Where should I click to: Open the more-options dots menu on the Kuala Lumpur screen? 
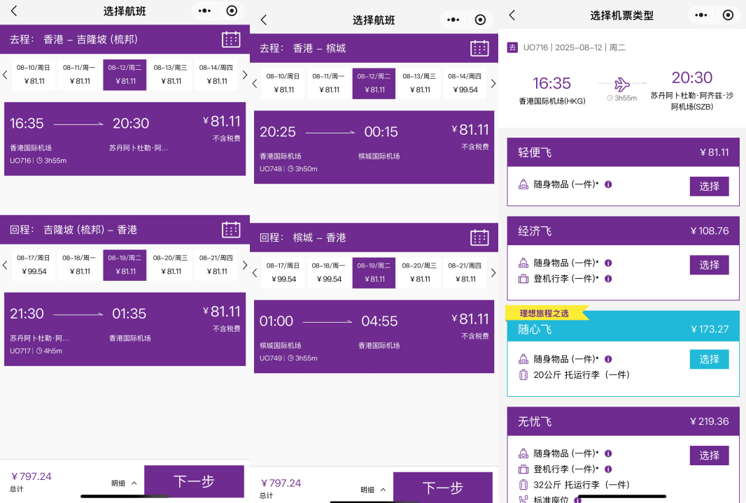tap(204, 10)
